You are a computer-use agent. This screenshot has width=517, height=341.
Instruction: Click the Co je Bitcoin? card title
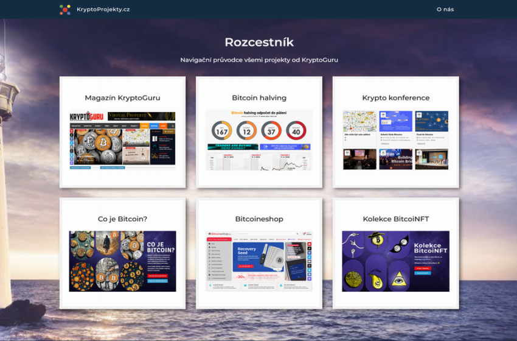pos(122,219)
